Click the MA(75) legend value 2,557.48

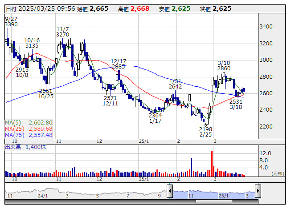coord(41,135)
